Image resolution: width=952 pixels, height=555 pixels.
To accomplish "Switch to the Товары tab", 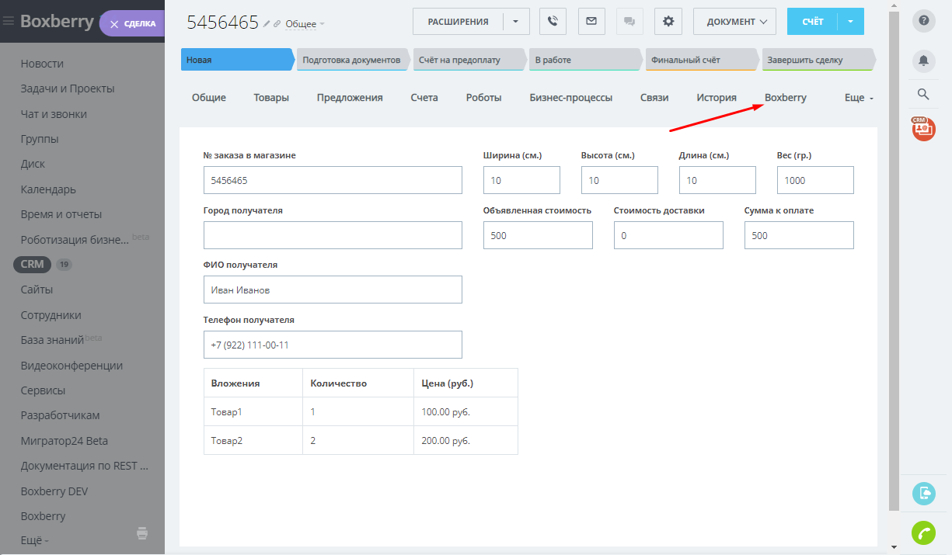I will [271, 98].
